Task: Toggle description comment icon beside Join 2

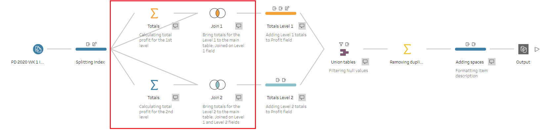Action: pos(239,97)
